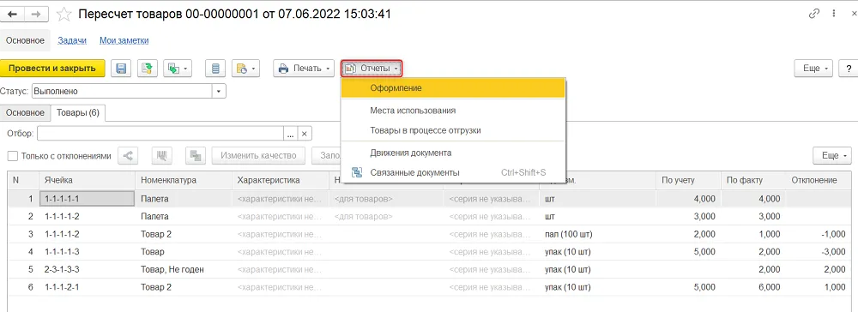
Task: Post the document with the green arrow icon
Action: (x=148, y=69)
